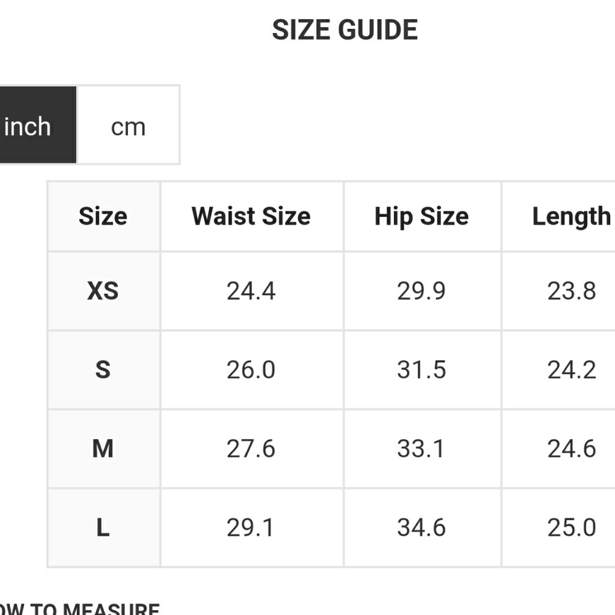Click the M waist value 27.6
Image resolution: width=615 pixels, height=615 pixels.
coord(251,449)
